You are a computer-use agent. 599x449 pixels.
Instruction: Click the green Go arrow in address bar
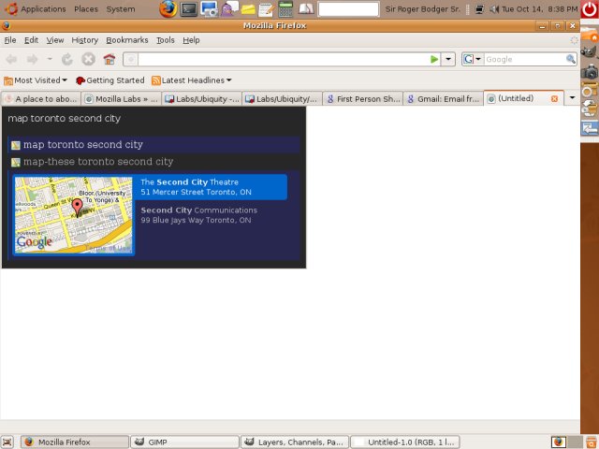[x=434, y=59]
